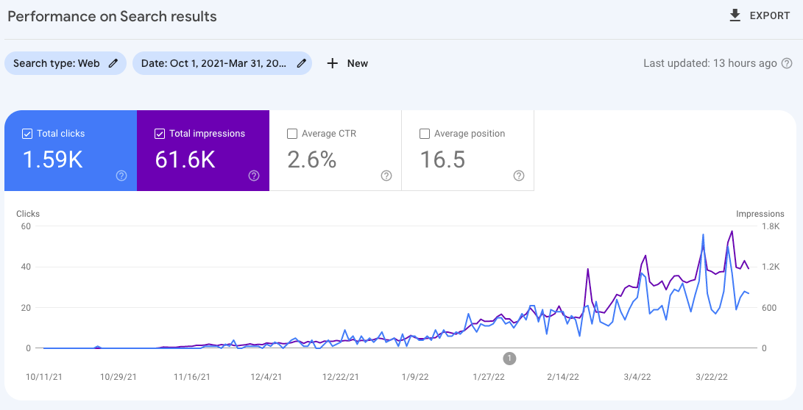The width and height of the screenshot is (803, 410).
Task: Edit the Date range filter pencil icon
Action: 303,63
